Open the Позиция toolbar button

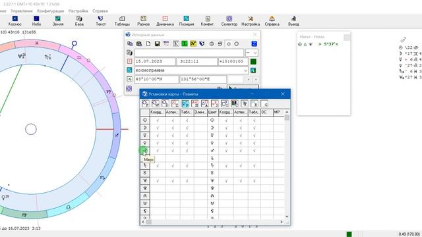pos(186,20)
